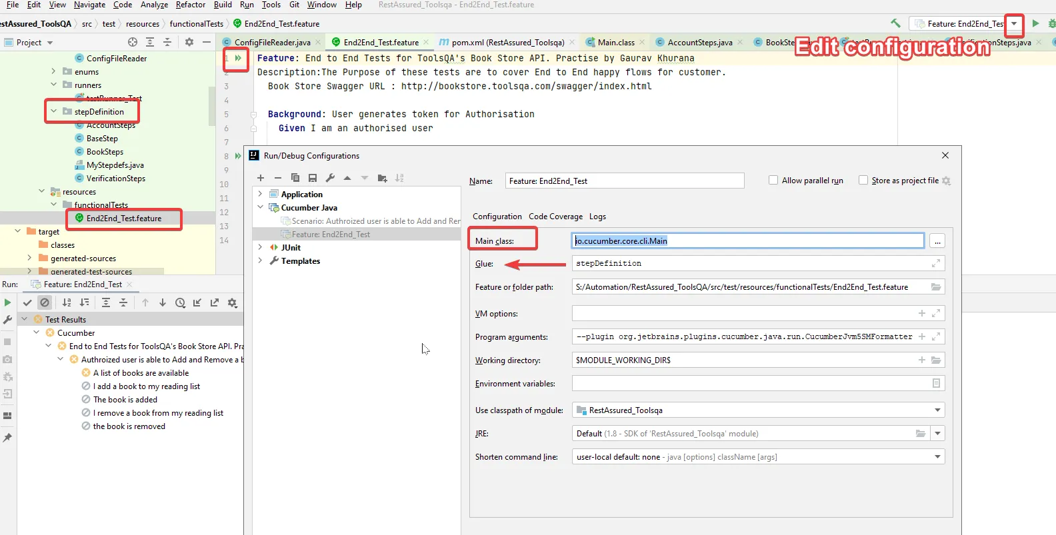Image resolution: width=1056 pixels, height=535 pixels.
Task: Rerun tests with green play icon in Run panel
Action: coord(7,302)
